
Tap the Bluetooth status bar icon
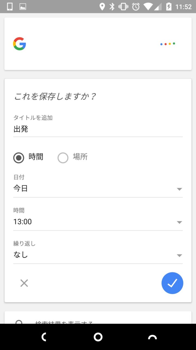click(112, 7)
